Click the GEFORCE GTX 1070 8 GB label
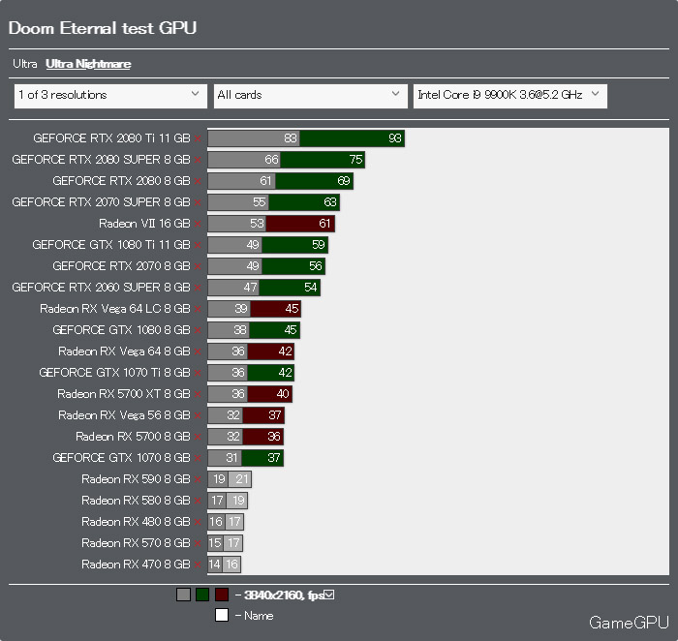678x641 pixels. [x=121, y=458]
